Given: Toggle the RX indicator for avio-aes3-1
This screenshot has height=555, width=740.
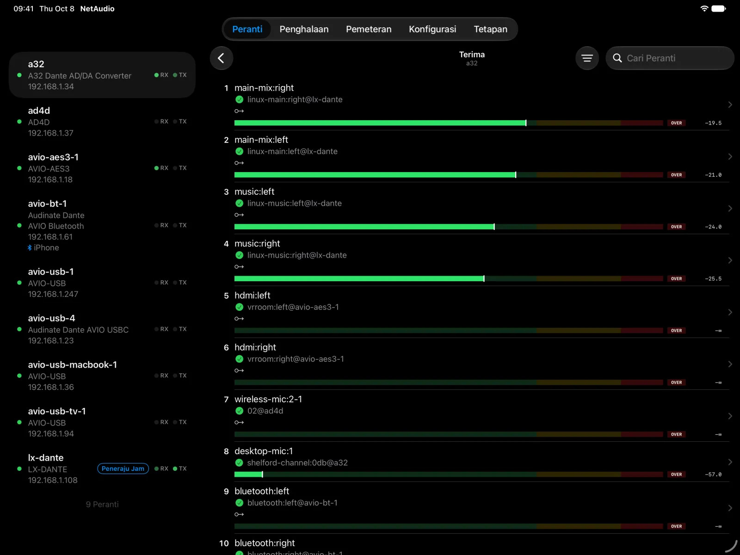Looking at the screenshot, I should 161,168.
